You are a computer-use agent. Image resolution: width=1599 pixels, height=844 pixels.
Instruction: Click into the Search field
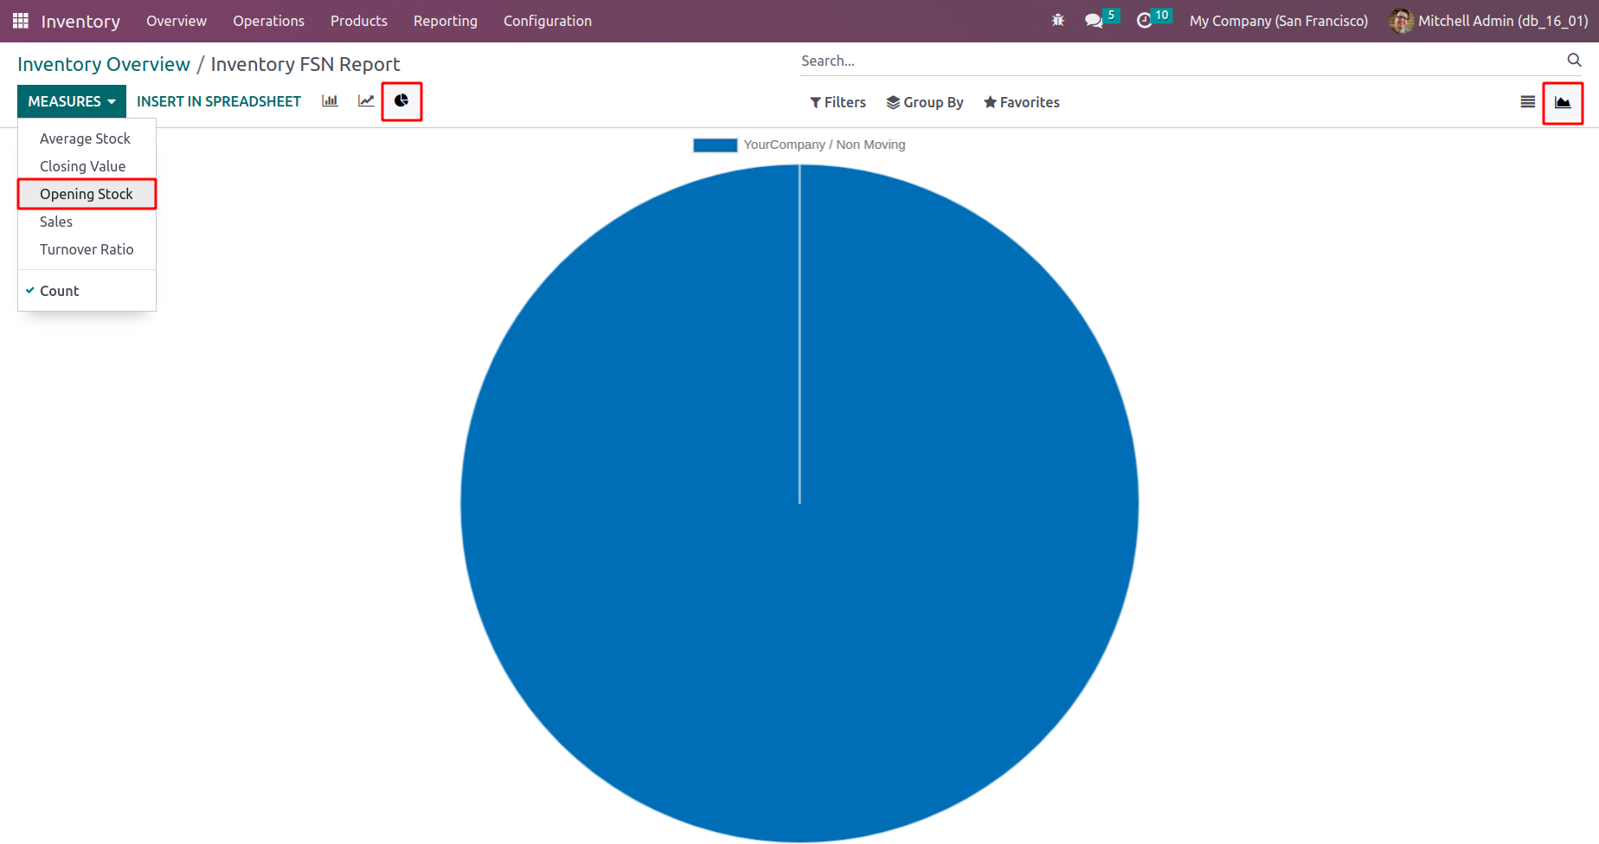pos(1181,61)
